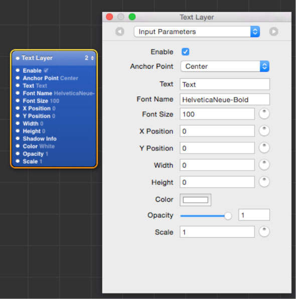Click the Color White port on patch
Viewport: 296px width, 299px height.
click(x=18, y=146)
